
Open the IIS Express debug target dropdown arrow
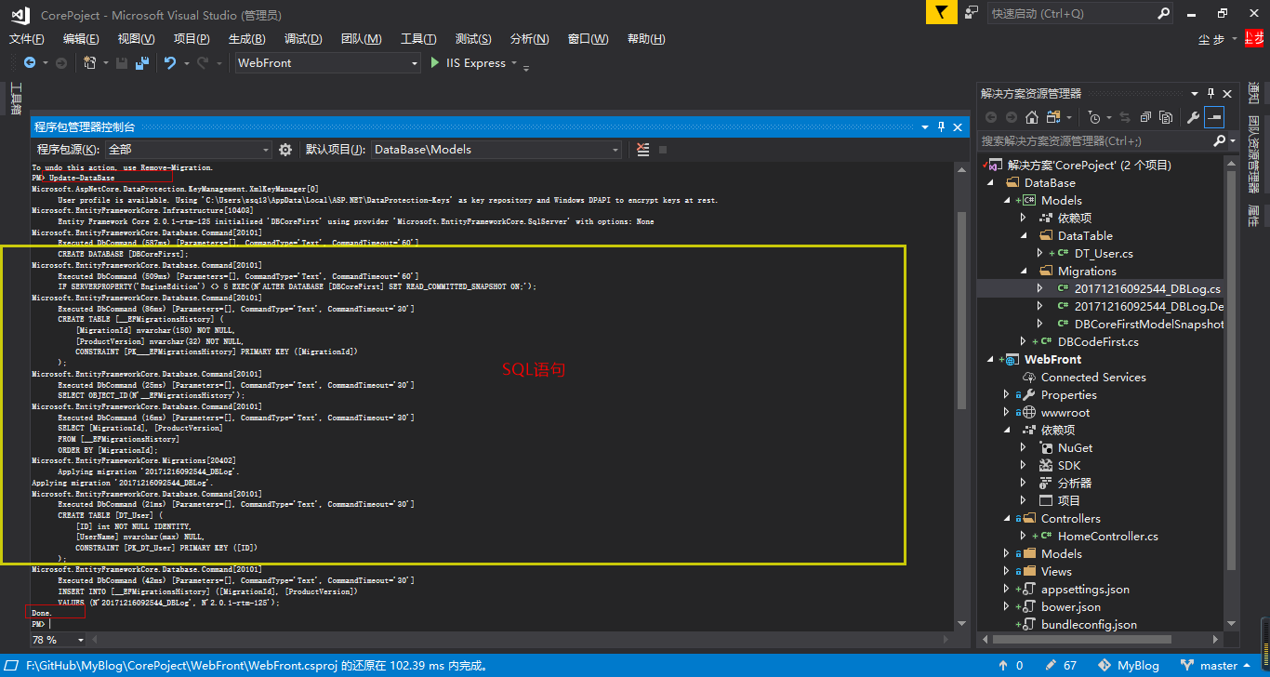[x=514, y=63]
